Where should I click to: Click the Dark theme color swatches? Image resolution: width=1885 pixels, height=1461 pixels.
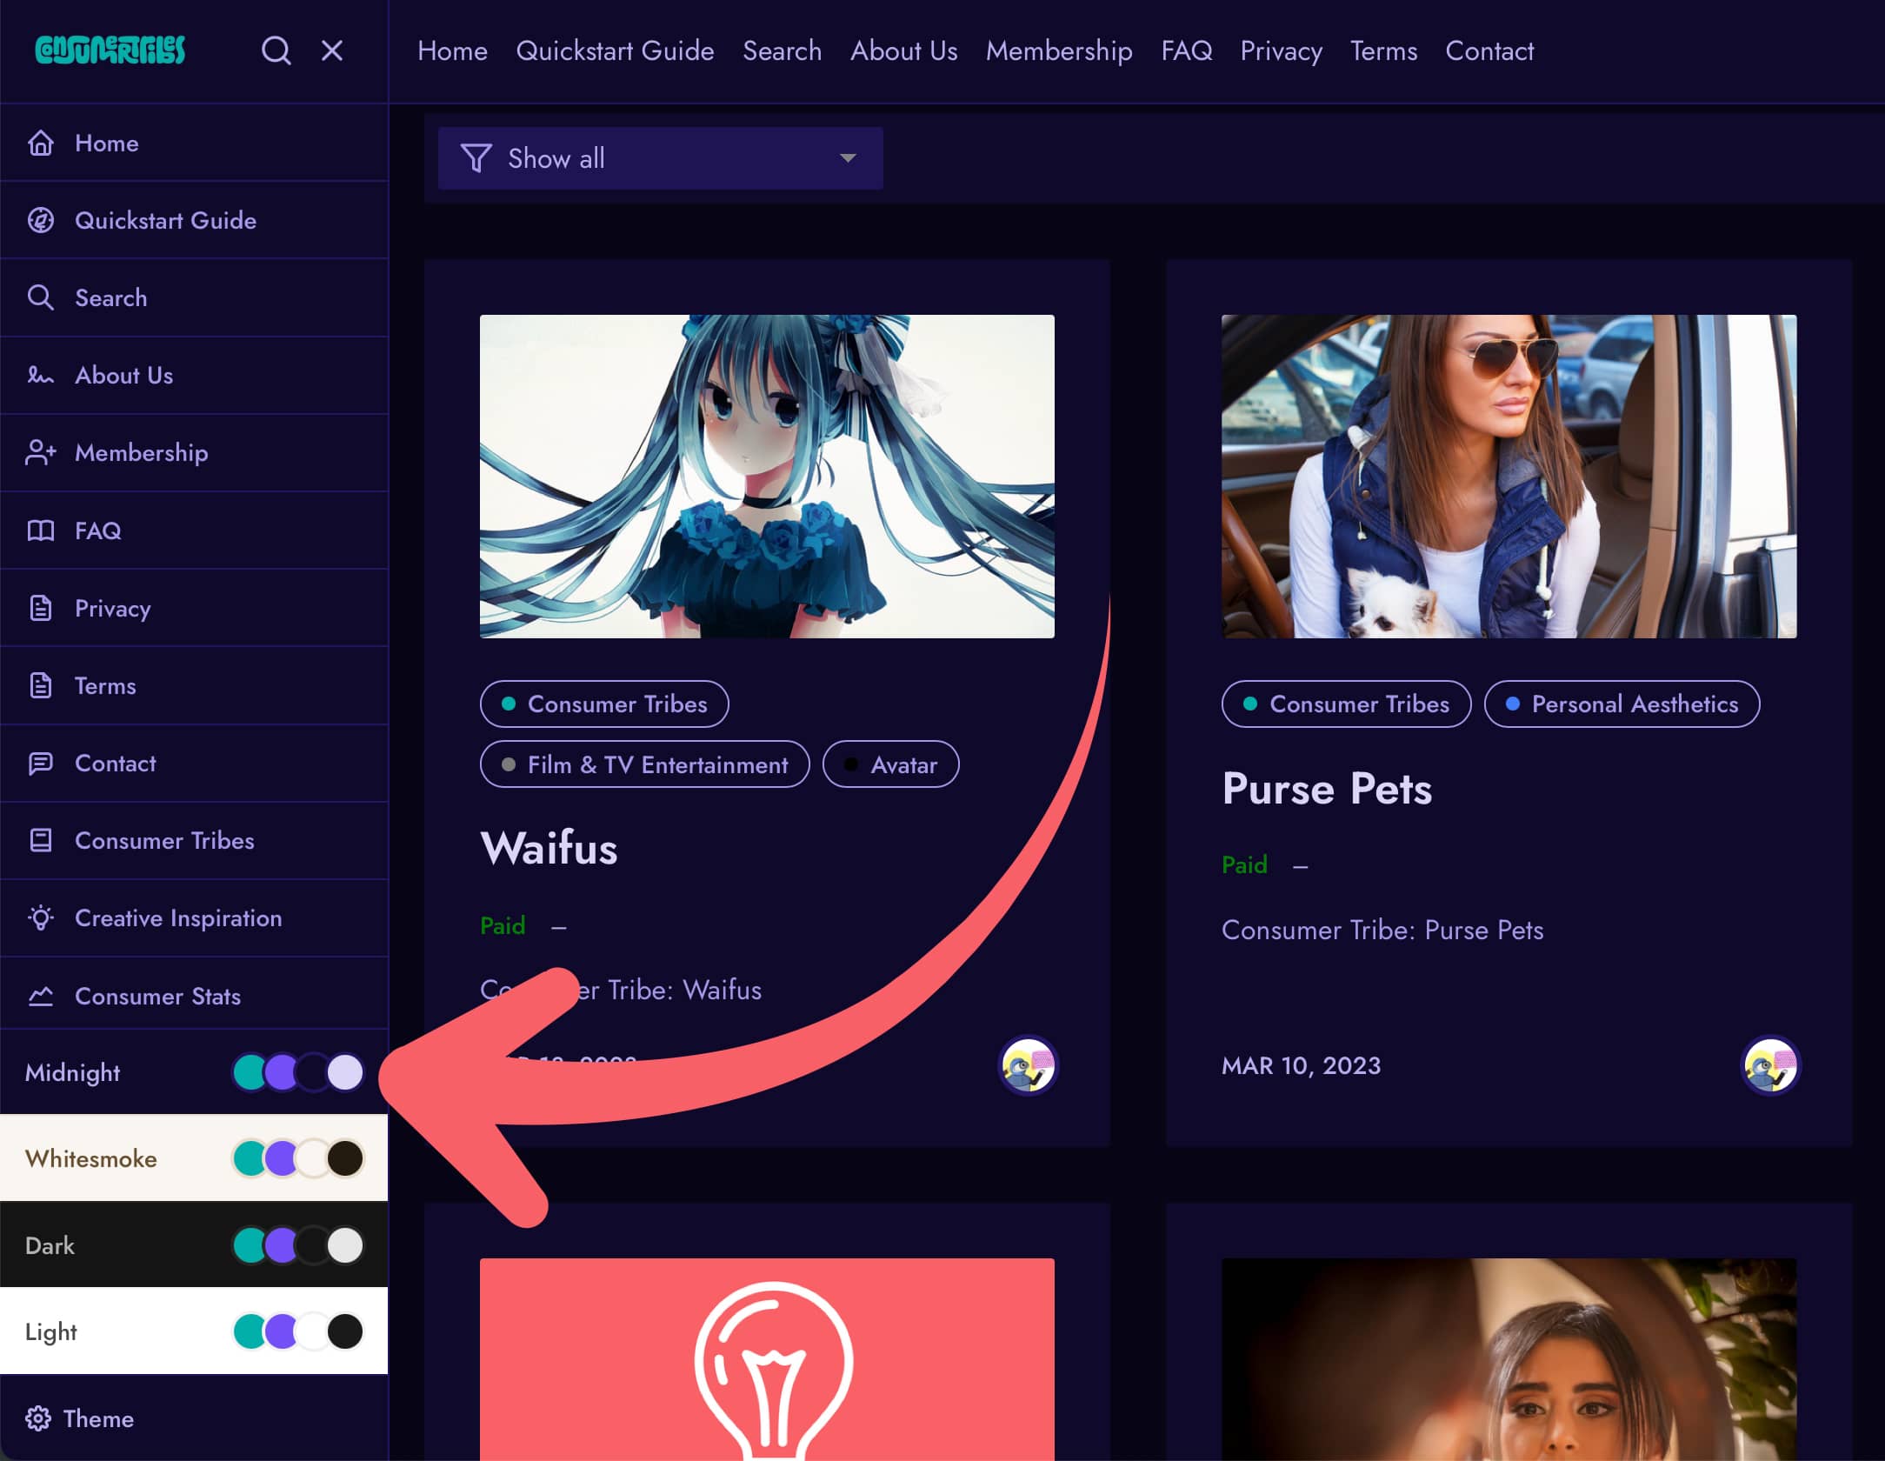point(298,1244)
